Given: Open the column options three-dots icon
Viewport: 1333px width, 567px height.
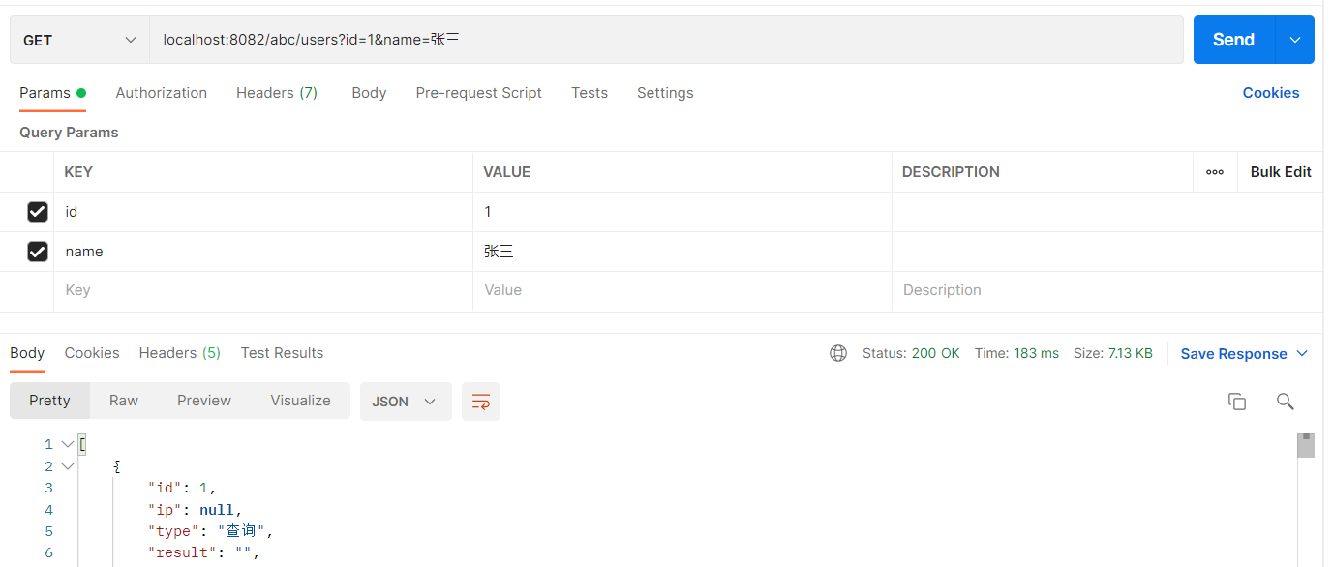Looking at the screenshot, I should tap(1215, 172).
